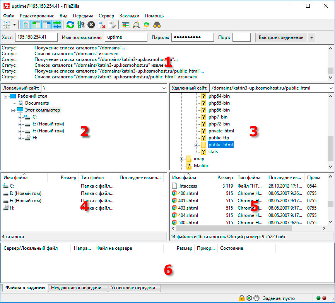335x303 pixels.
Task: Click the transfer type gear icon
Action: tap(249, 298)
